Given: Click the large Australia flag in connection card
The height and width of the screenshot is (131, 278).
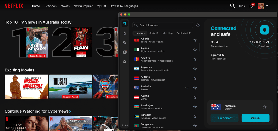Looking at the screenshot, I should coord(216,107).
